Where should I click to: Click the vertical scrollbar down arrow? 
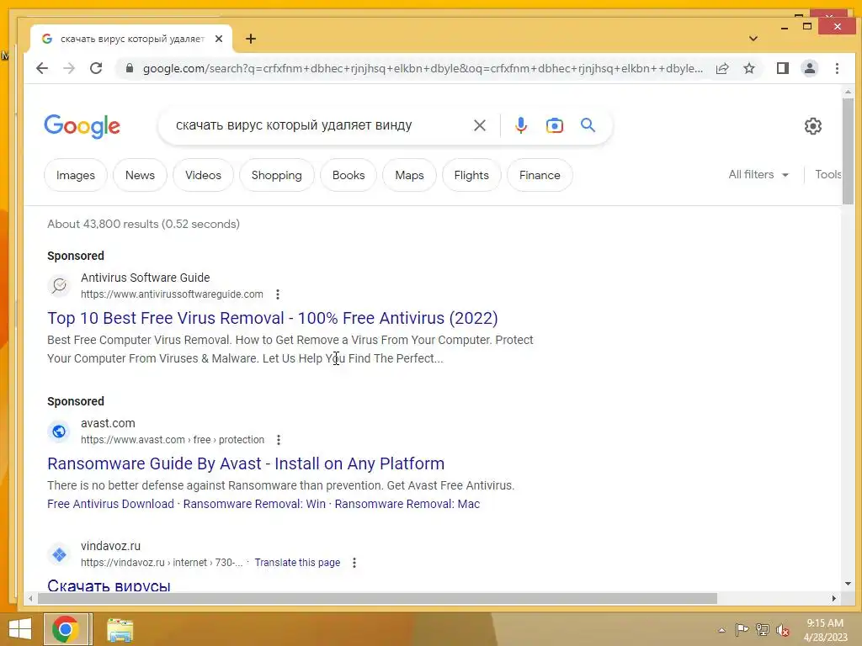click(x=848, y=584)
